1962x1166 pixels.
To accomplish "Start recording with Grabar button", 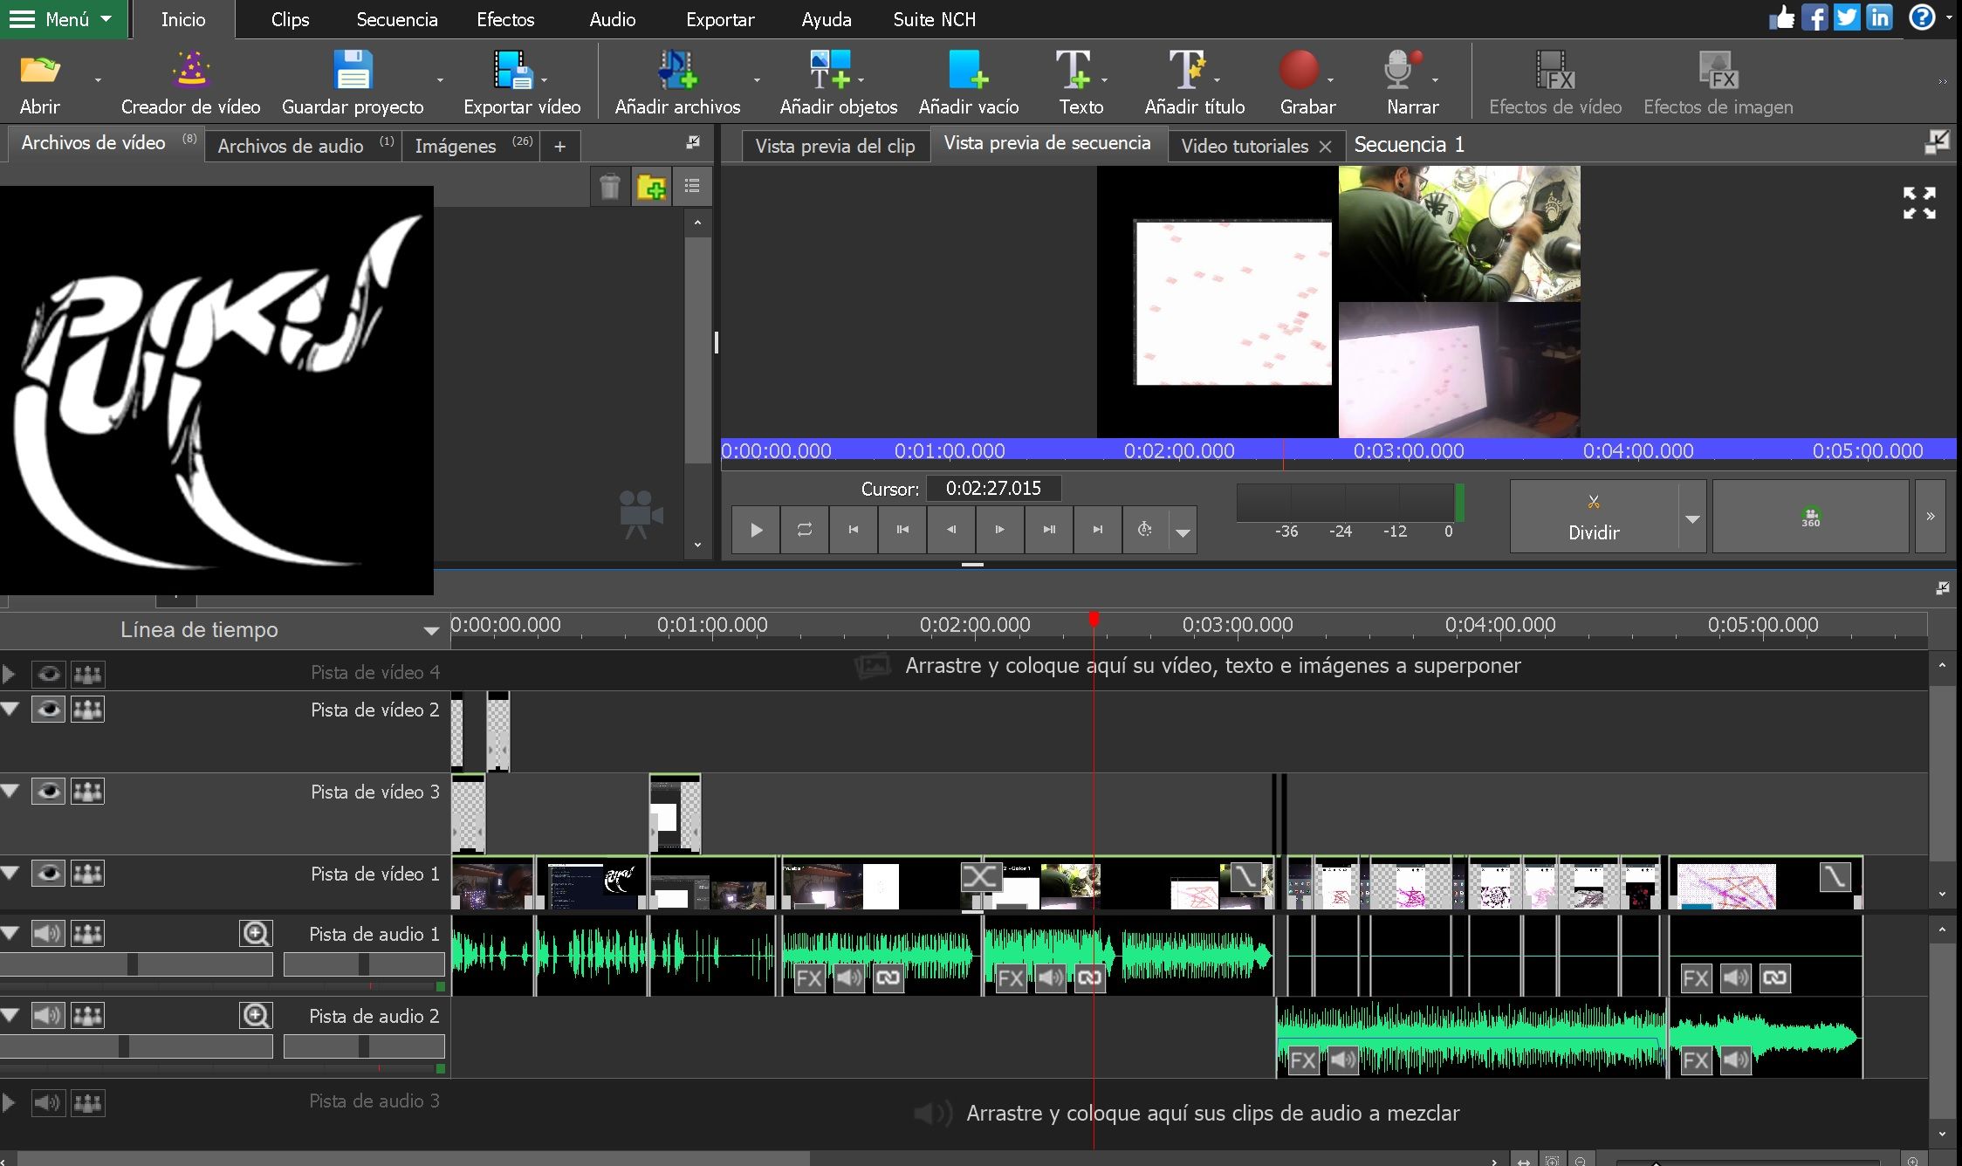I will tap(1299, 72).
